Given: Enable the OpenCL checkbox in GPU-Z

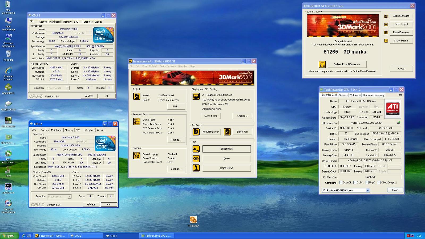Looking at the screenshot, I should pos(341,183).
